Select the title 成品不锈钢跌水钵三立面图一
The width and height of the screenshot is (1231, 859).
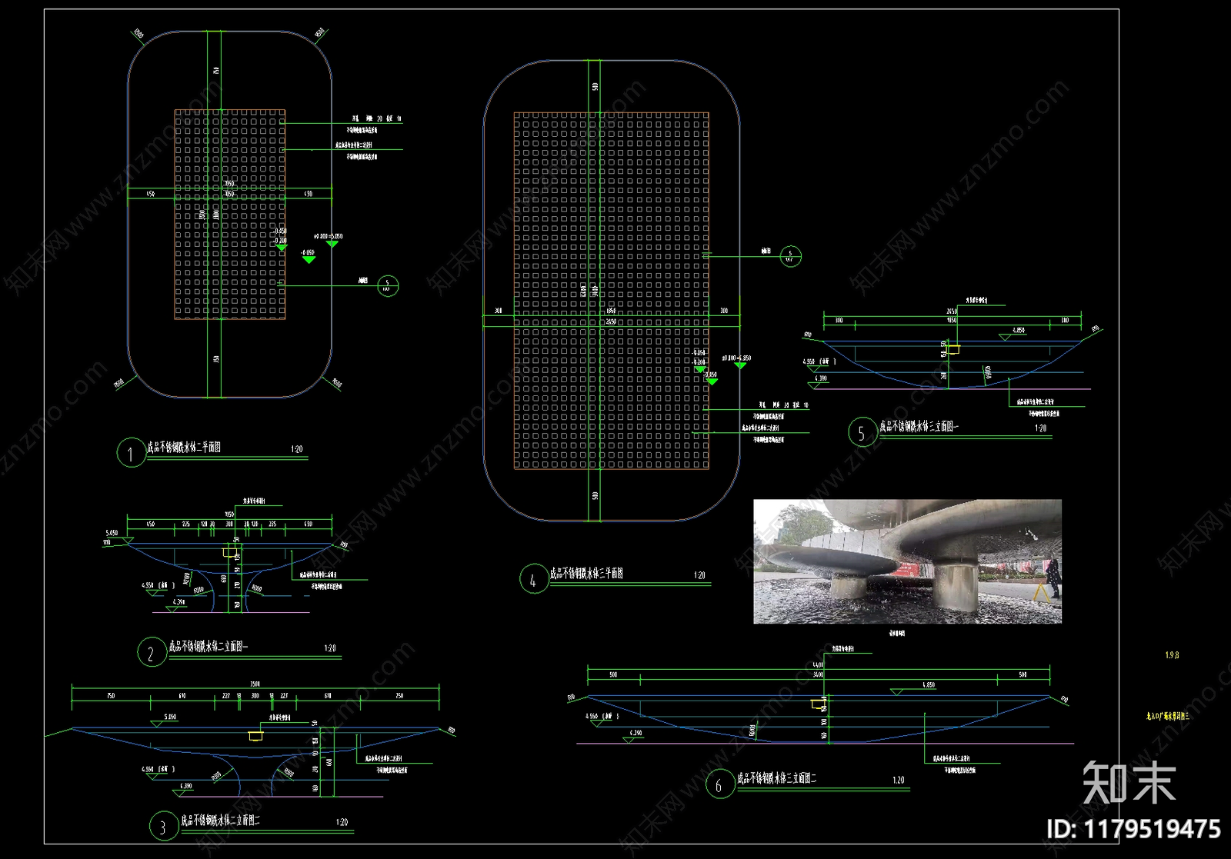(x=919, y=426)
